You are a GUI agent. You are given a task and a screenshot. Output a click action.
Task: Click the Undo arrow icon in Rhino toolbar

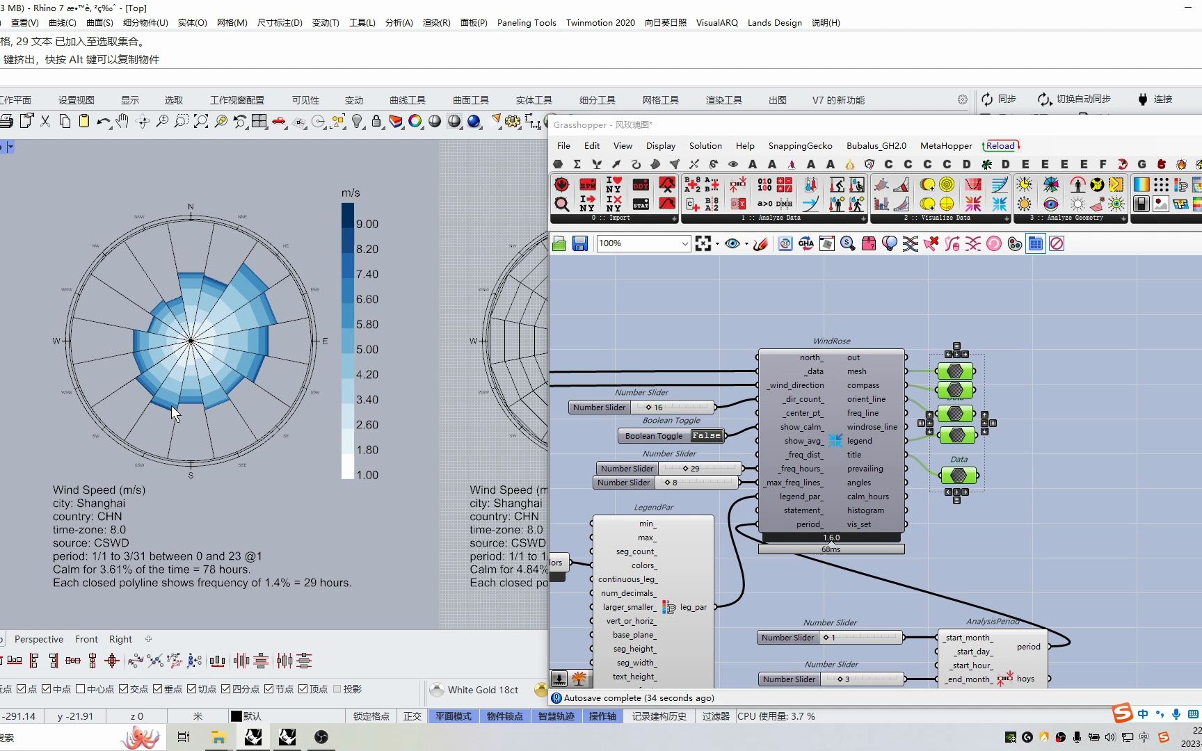click(x=104, y=121)
